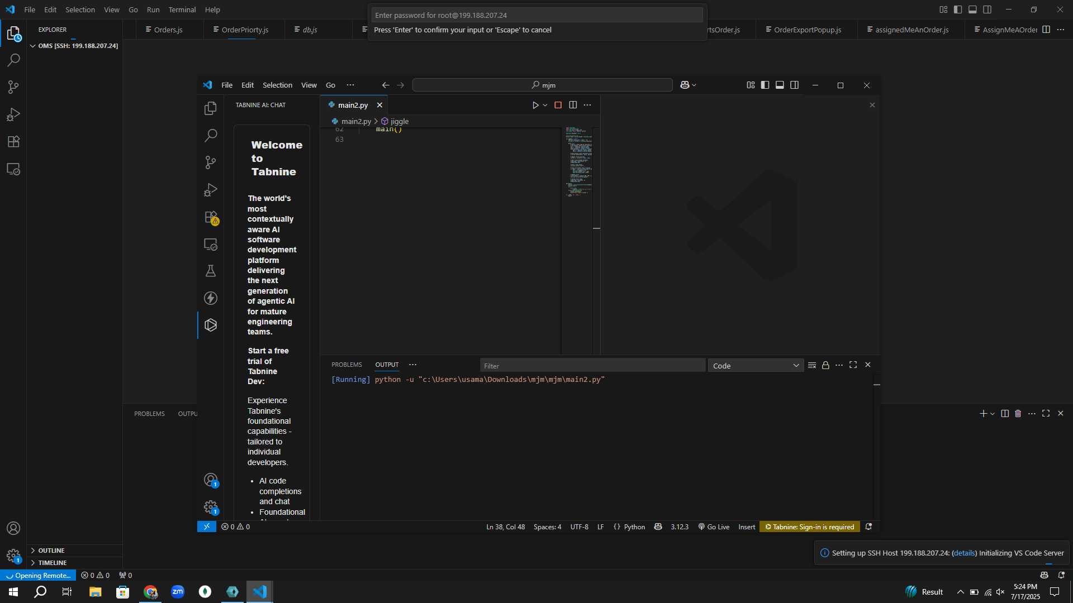Open Manage gear icon in the mjm window

point(211,507)
